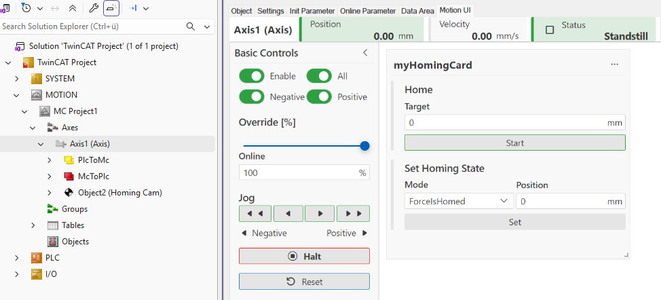This screenshot has height=300, width=661.
Task: Click the Status checkbox square
Action: [550, 30]
